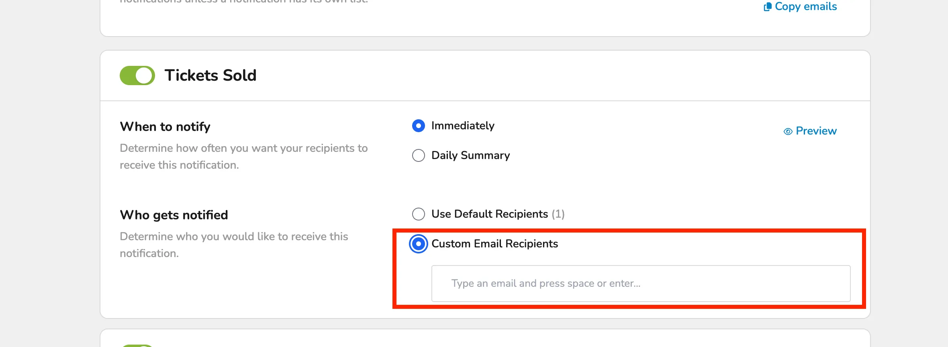Select Use Default Recipients option

[x=419, y=214]
